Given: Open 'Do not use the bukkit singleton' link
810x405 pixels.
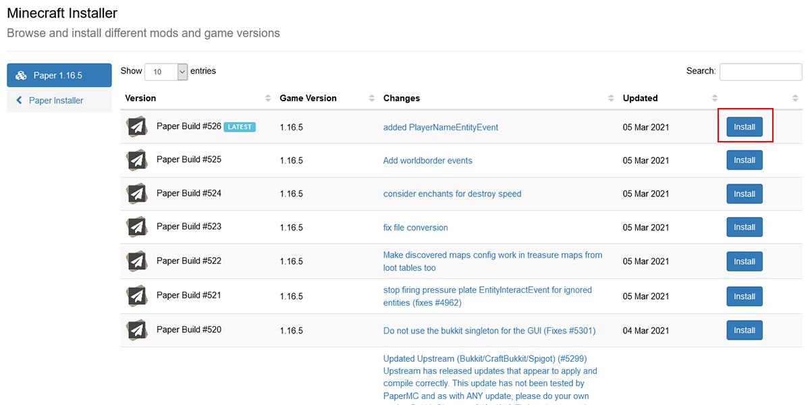Looking at the screenshot, I should coord(489,331).
